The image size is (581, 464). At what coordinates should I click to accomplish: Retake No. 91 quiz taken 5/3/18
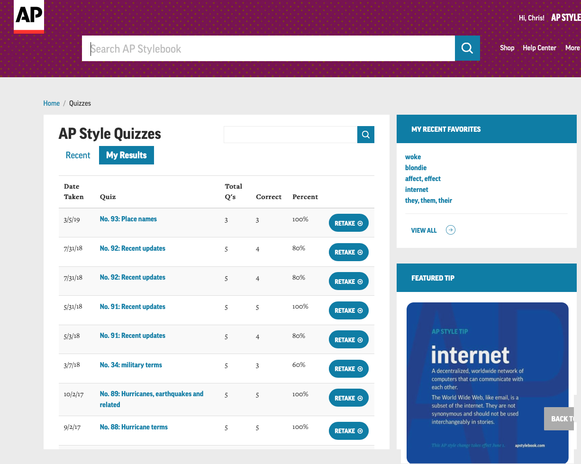tap(349, 340)
